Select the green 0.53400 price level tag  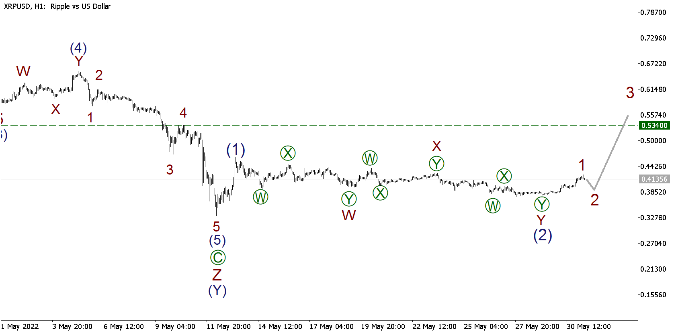tap(654, 126)
